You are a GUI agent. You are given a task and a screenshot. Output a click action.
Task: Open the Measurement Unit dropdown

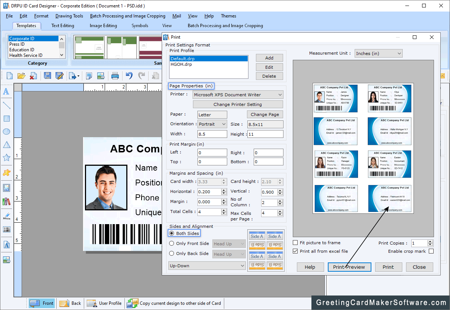tap(378, 54)
